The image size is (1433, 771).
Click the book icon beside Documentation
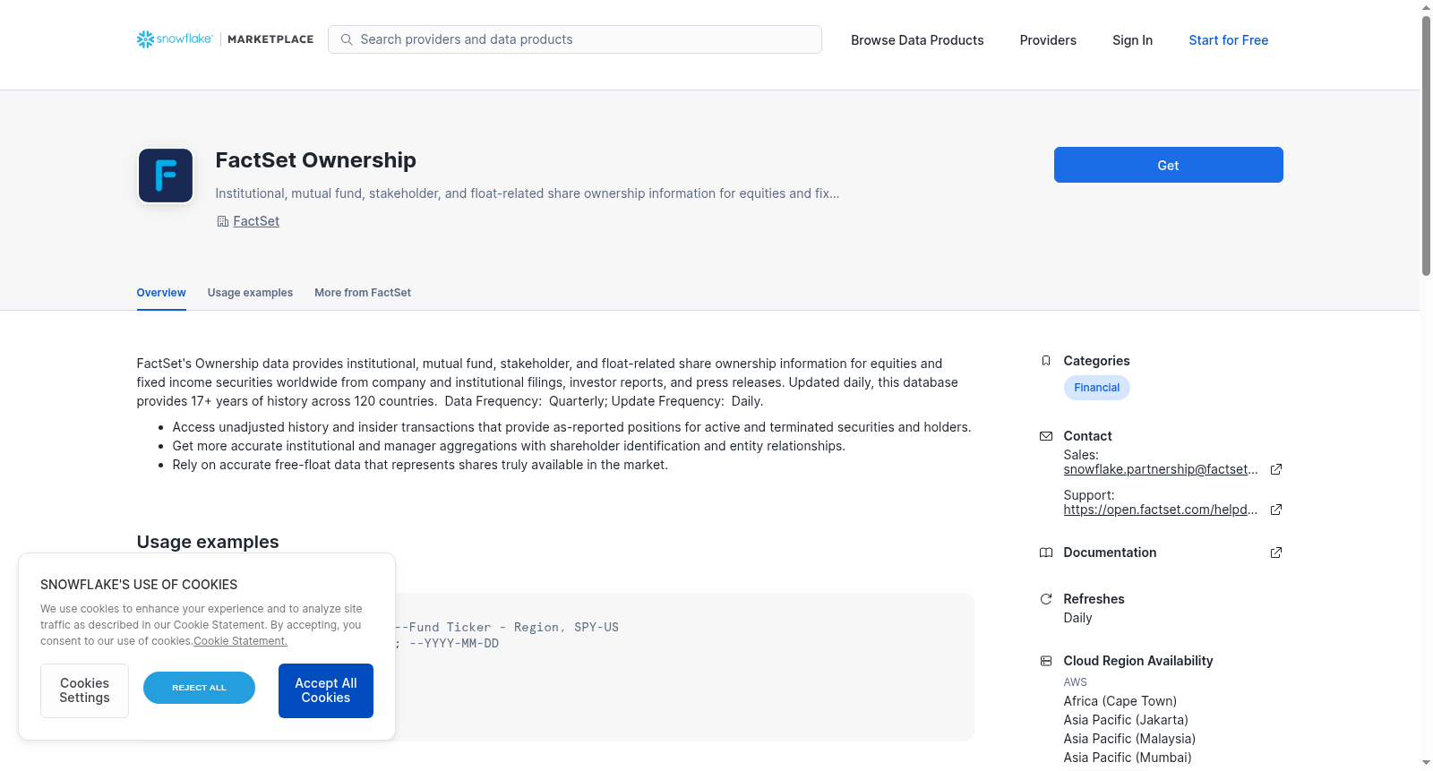1046,553
